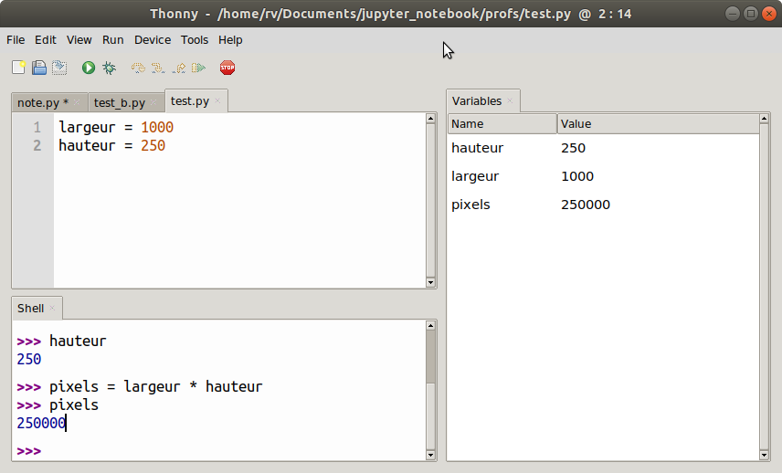Click the value 250 in Variables table
This screenshot has height=473, width=782.
[573, 148]
